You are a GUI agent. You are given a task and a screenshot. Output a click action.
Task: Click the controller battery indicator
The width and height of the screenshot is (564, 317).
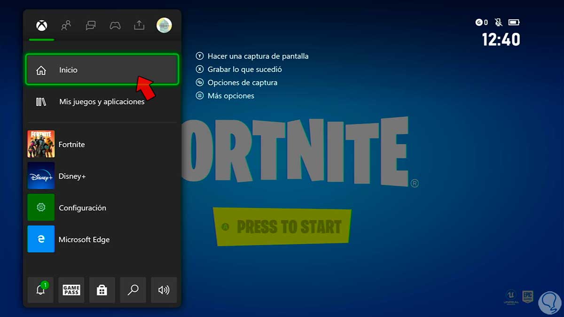(x=514, y=22)
